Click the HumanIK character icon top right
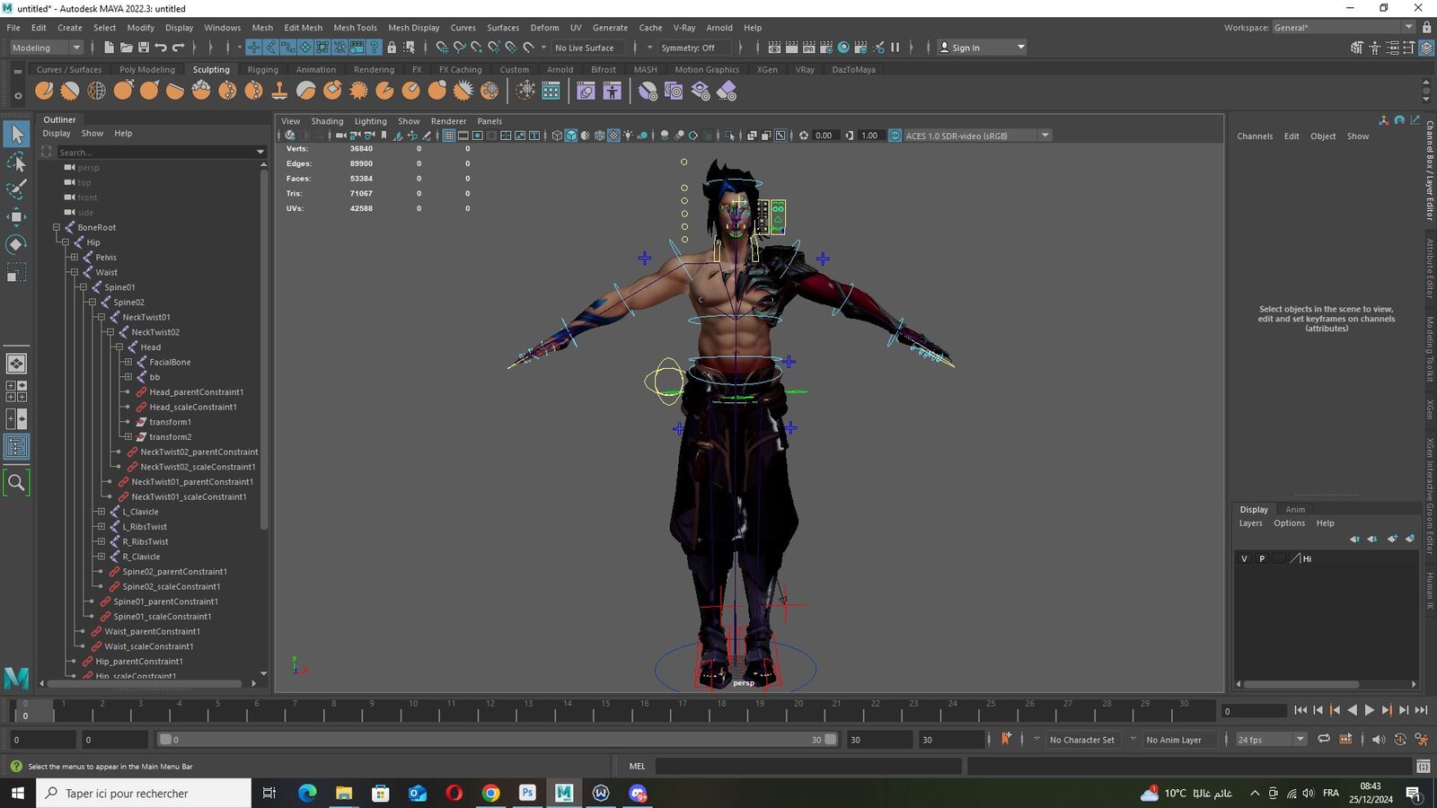The image size is (1437, 808). point(1374,48)
